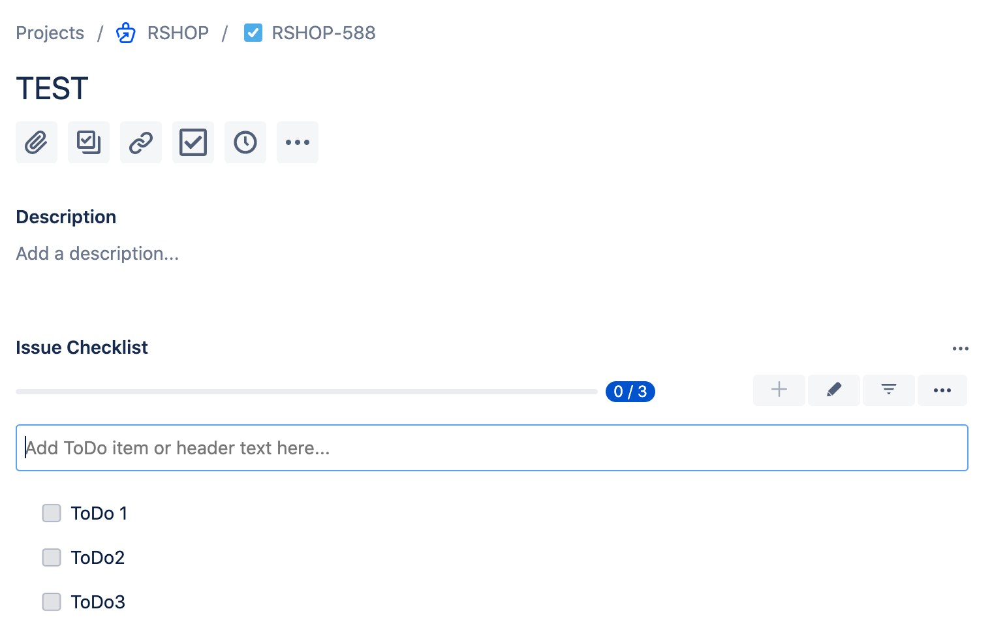This screenshot has width=992, height=641.
Task: Click the checklist progress bar
Action: click(307, 392)
